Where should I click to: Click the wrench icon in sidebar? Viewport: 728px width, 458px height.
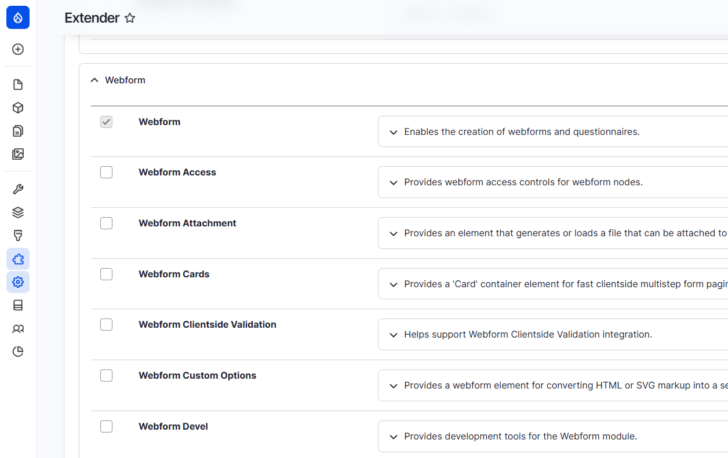[18, 189]
